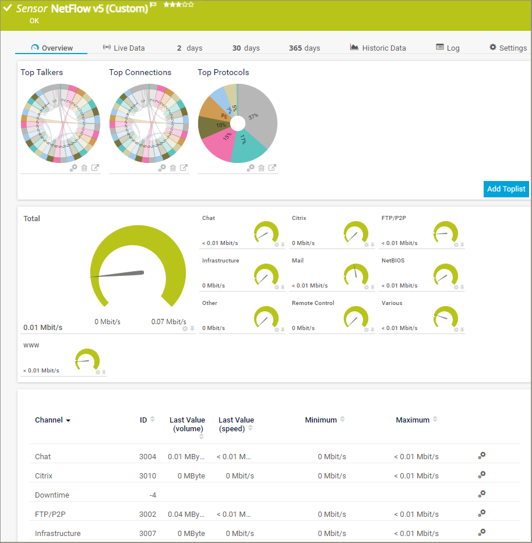This screenshot has width=532, height=543.
Task: Sort table by Channel column arrow
Action: (x=68, y=421)
